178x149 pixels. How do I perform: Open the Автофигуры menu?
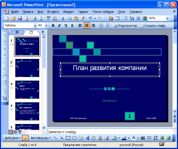point(41,138)
